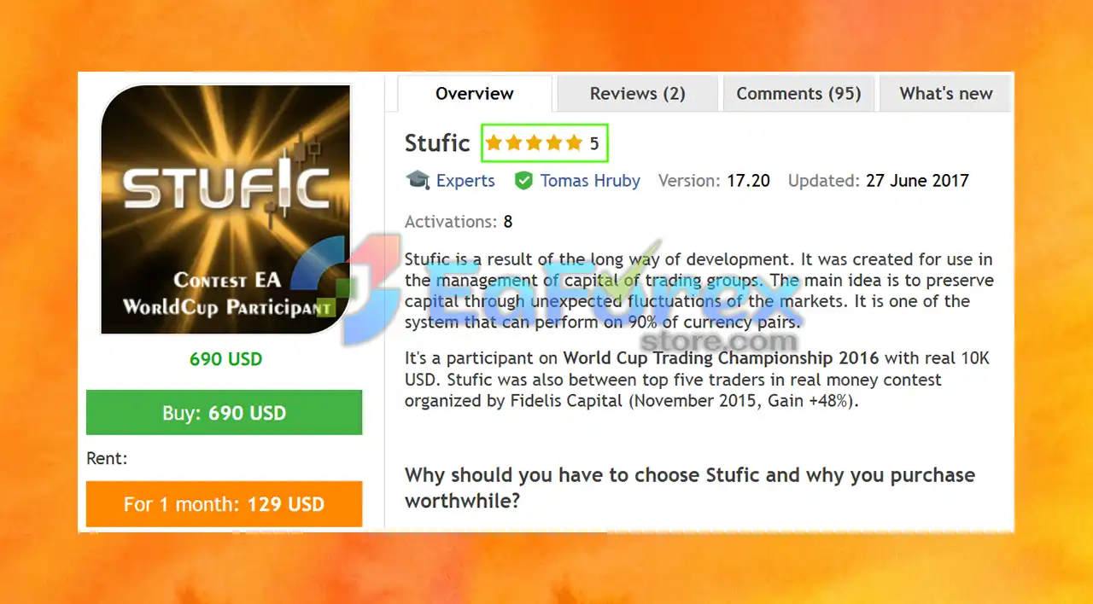Click the green 690 USD price text
This screenshot has height=604, width=1093.
[225, 359]
